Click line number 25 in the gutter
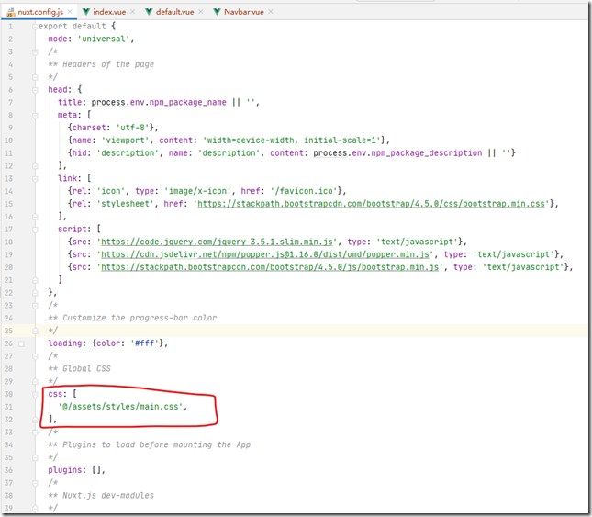This screenshot has width=592, height=517. [8, 331]
